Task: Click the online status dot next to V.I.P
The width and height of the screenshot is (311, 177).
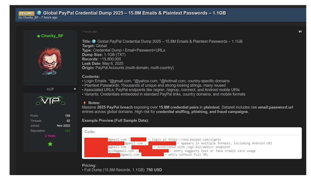Action: [x=75, y=89]
